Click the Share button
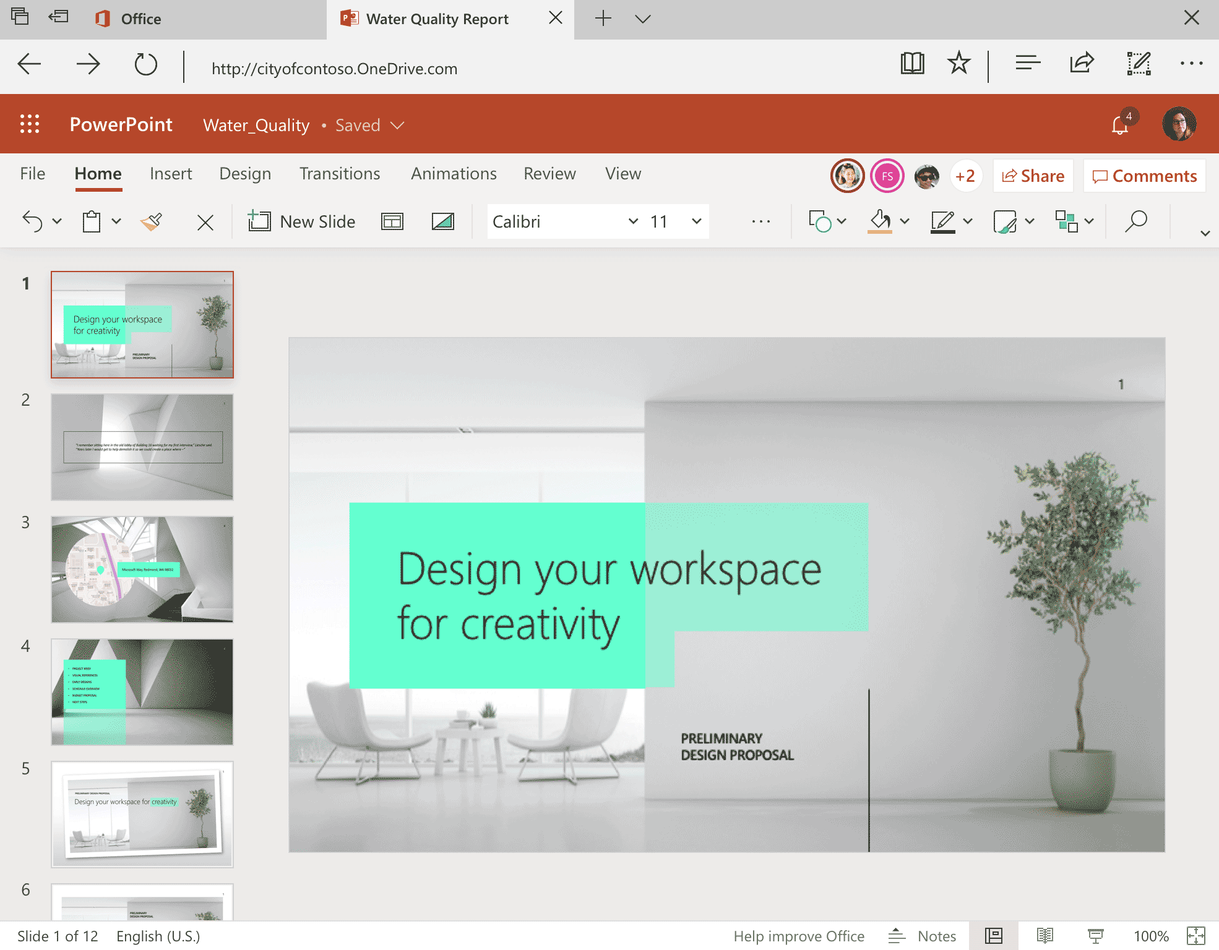 (x=1033, y=176)
